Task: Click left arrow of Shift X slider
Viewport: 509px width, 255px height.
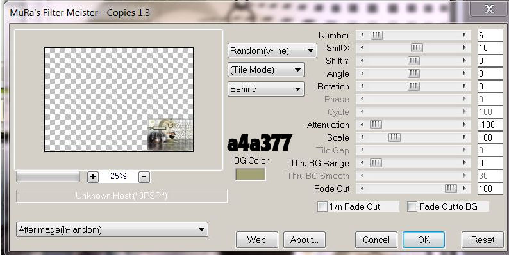Action: tap(362, 48)
